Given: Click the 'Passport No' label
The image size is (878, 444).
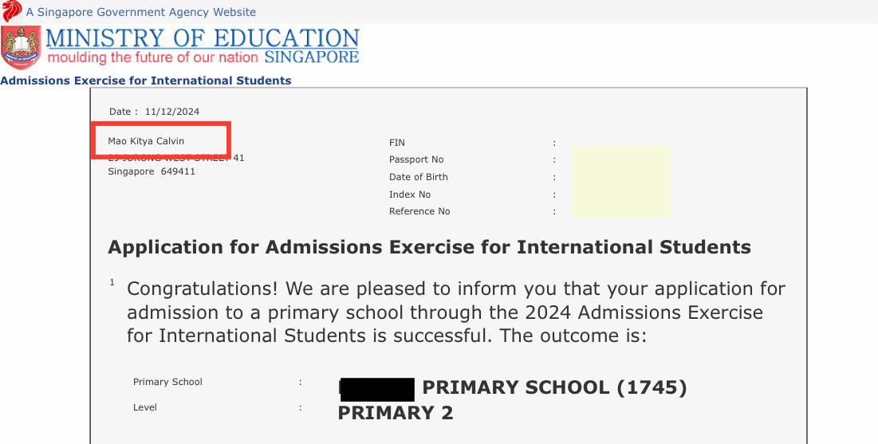Looking at the screenshot, I should point(416,159).
